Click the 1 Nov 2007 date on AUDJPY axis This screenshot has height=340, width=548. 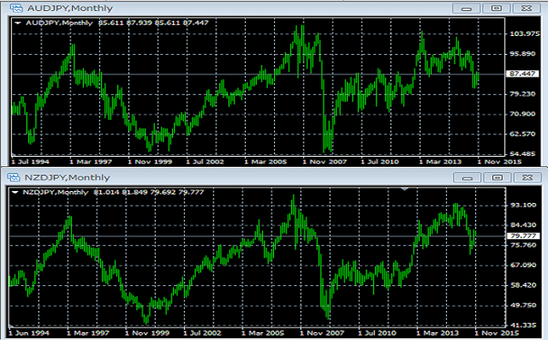click(325, 162)
